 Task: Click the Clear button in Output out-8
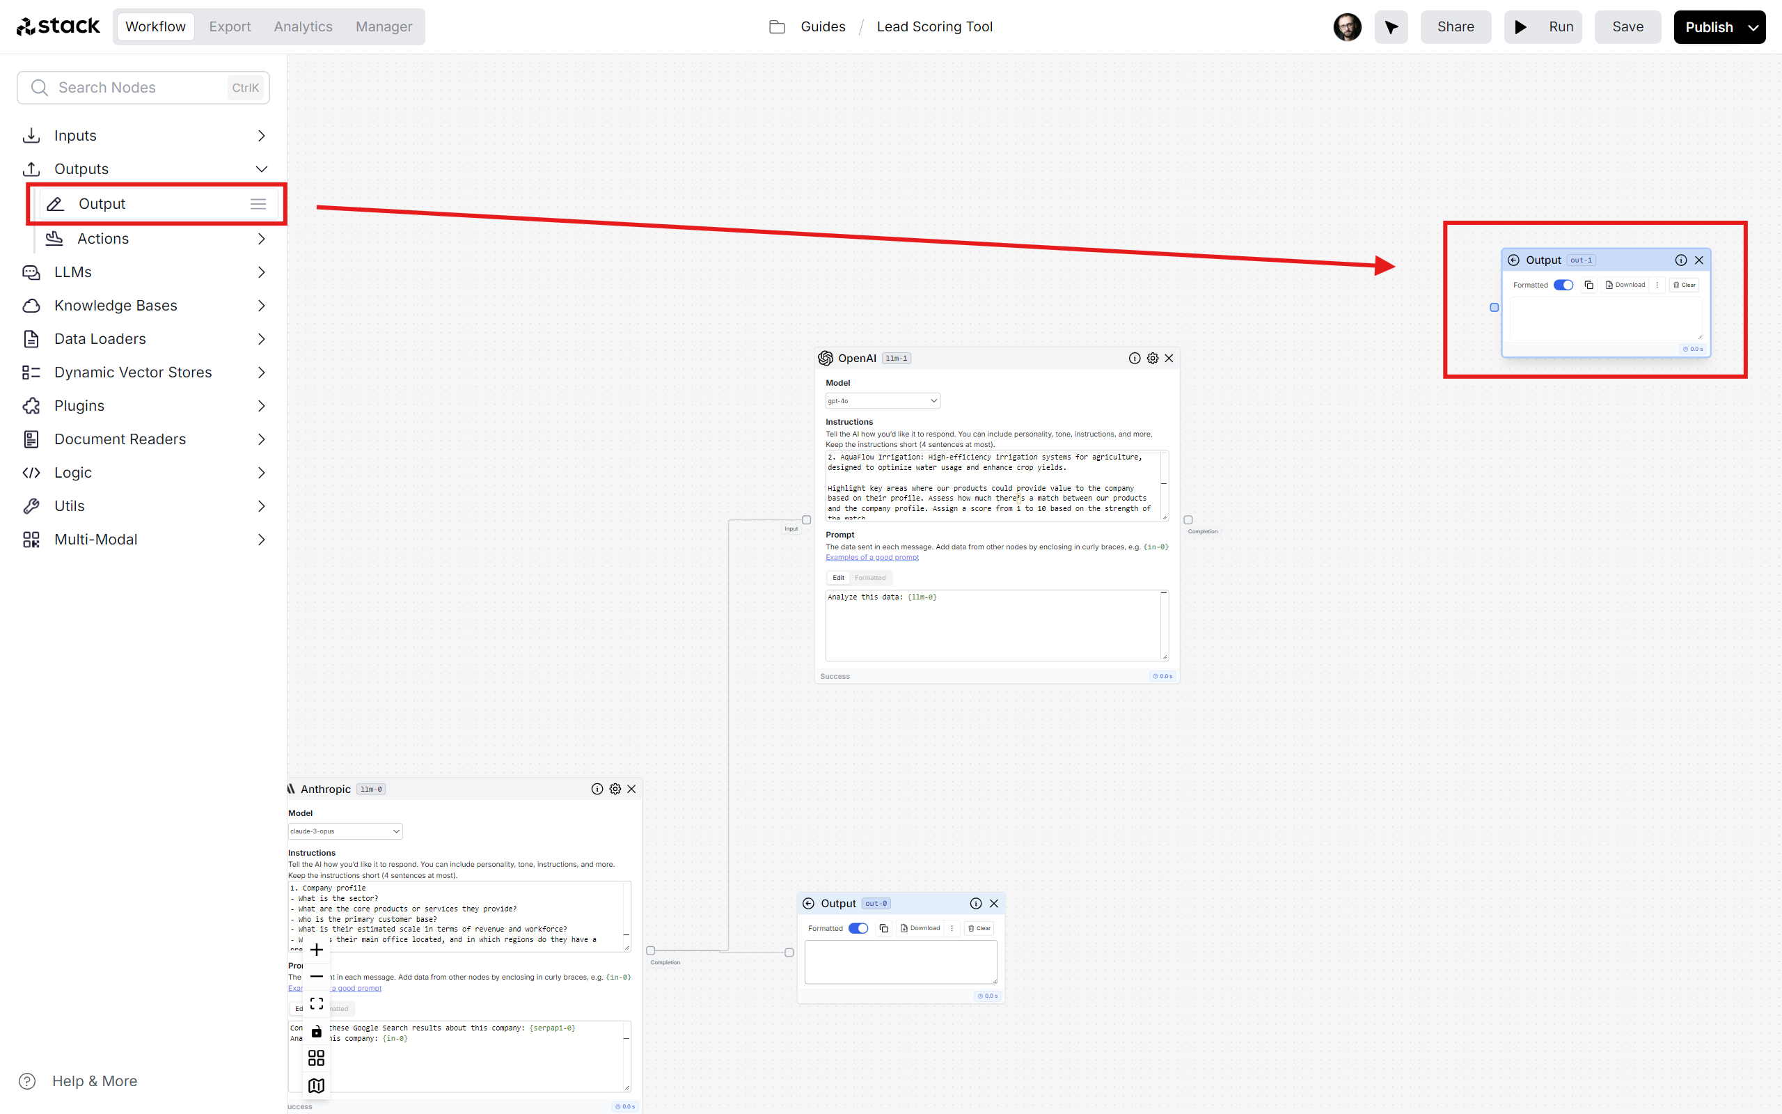(x=979, y=928)
